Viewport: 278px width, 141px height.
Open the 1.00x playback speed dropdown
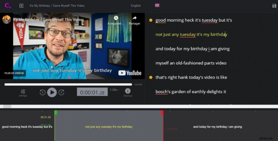(114, 90)
